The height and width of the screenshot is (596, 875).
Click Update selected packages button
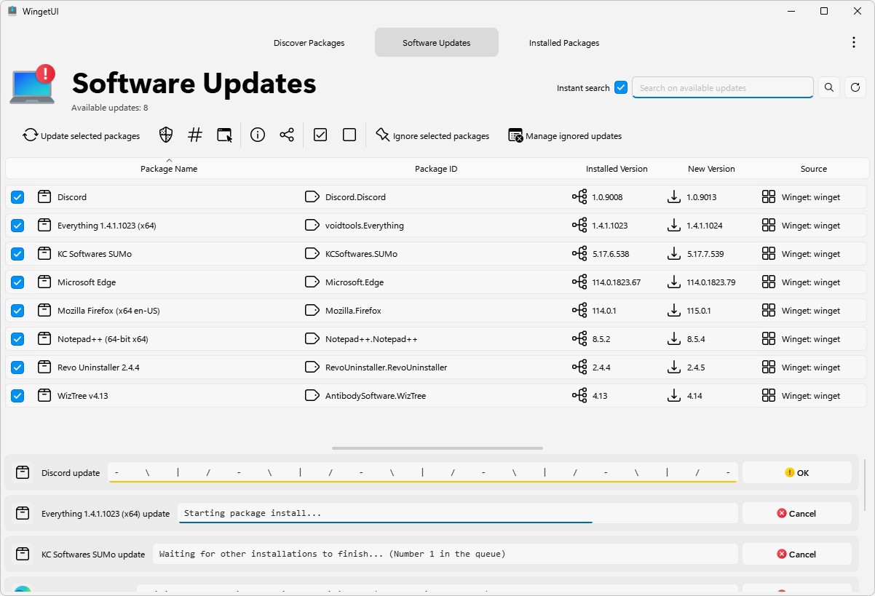82,135
